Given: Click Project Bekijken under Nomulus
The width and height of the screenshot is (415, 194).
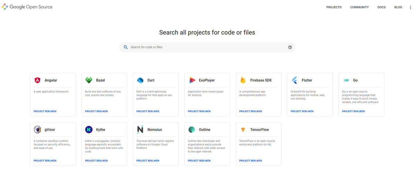Looking at the screenshot, I should point(148,161).
